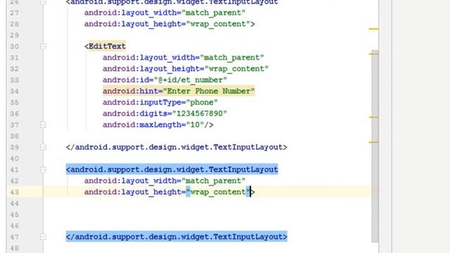This screenshot has width=450, height=253.
Task: Click "match_parent" value on line 27
Action: coord(213,13)
